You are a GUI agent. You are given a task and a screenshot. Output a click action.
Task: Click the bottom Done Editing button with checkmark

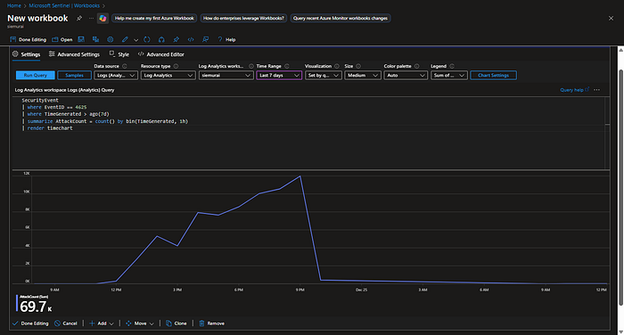tap(30, 323)
